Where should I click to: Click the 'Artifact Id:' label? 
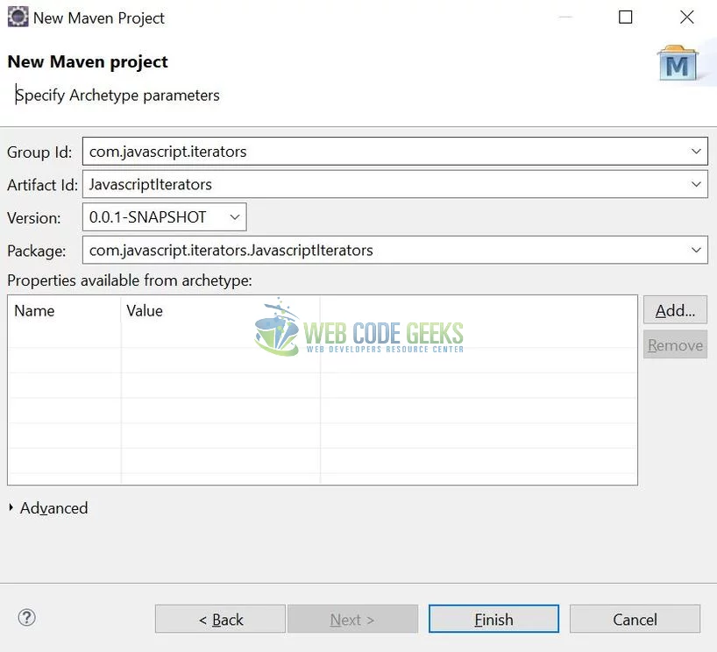point(43,185)
